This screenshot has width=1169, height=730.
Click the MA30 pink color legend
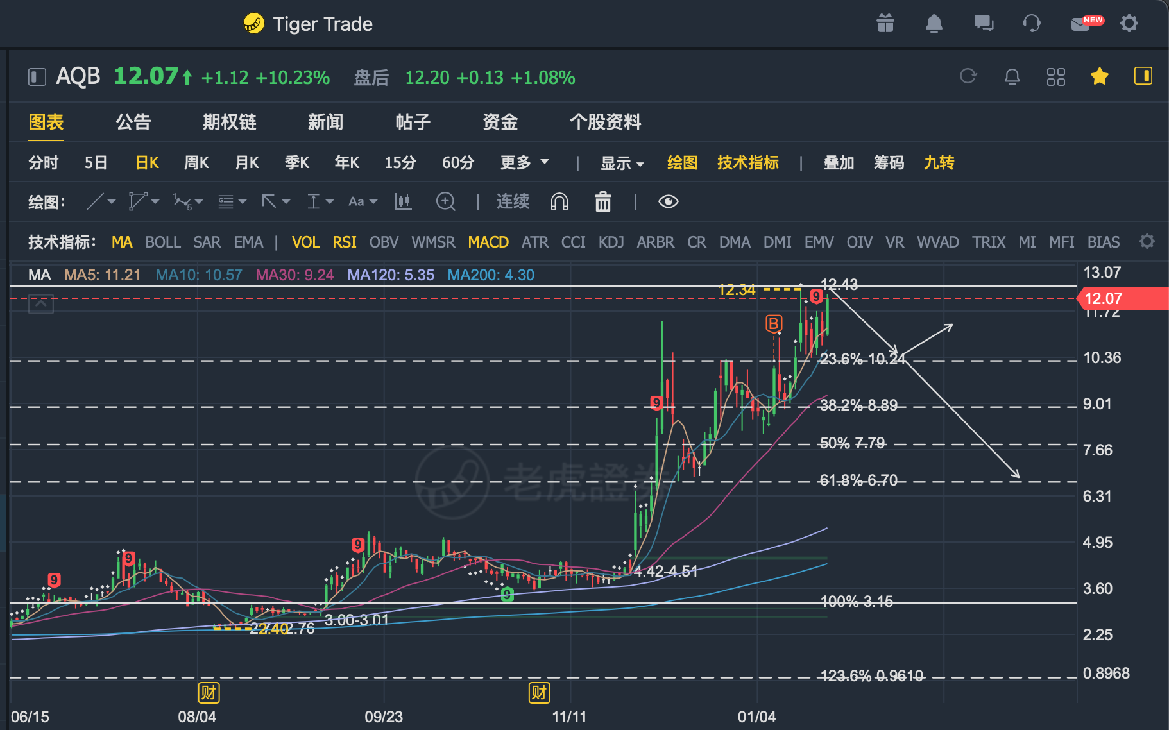click(294, 275)
